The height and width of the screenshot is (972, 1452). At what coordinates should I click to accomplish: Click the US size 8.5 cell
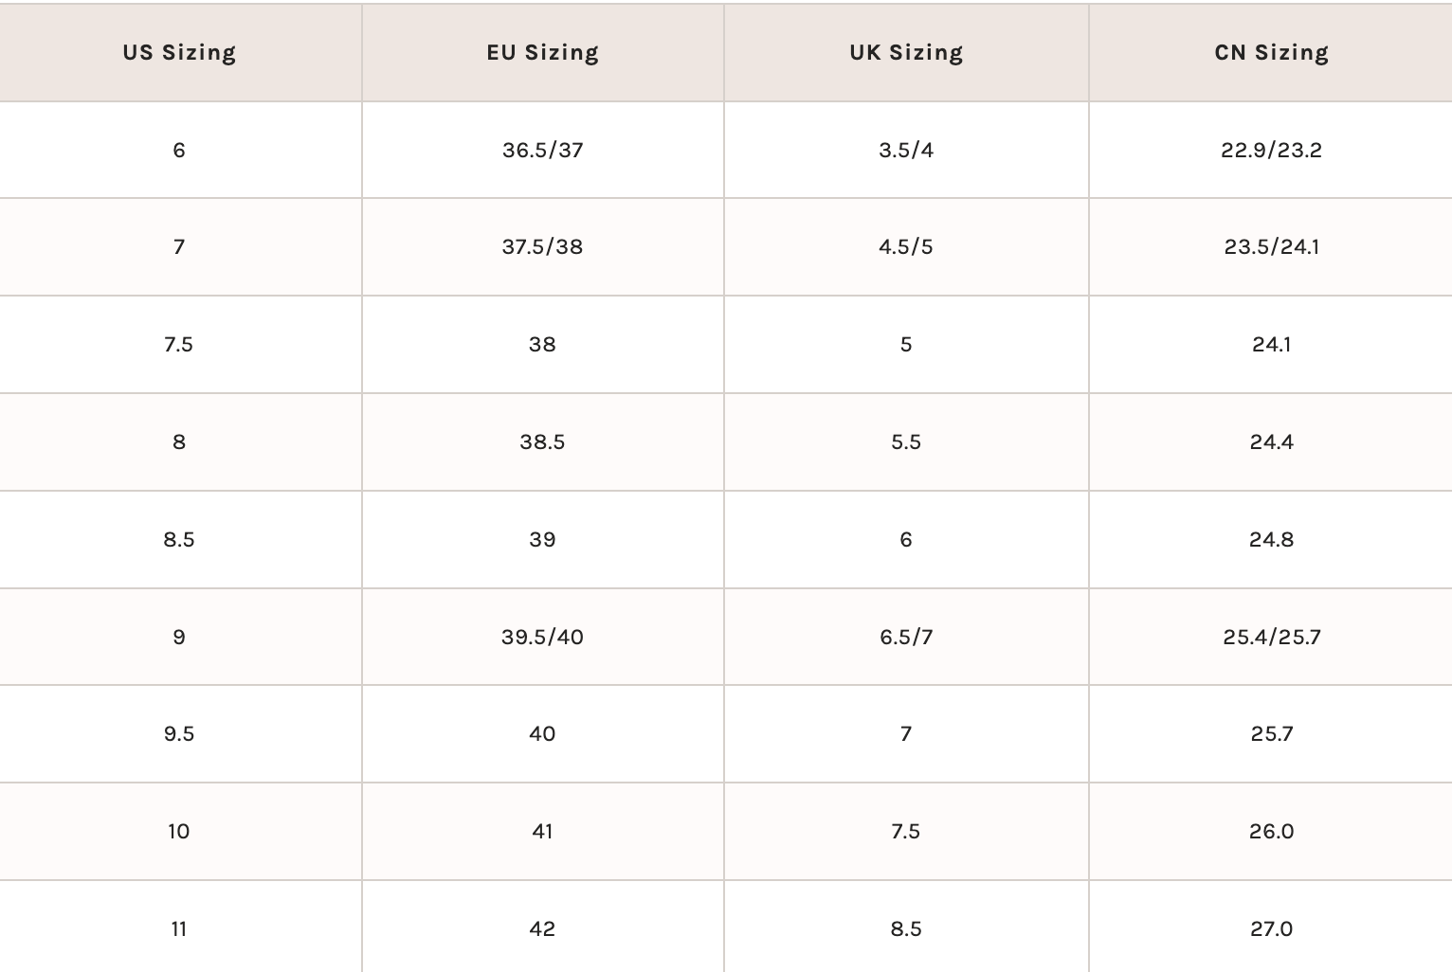[179, 539]
